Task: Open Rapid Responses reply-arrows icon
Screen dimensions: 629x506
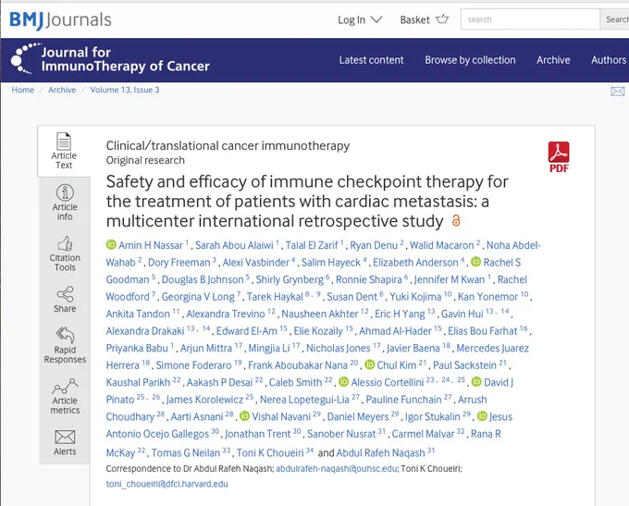Action: [65, 335]
